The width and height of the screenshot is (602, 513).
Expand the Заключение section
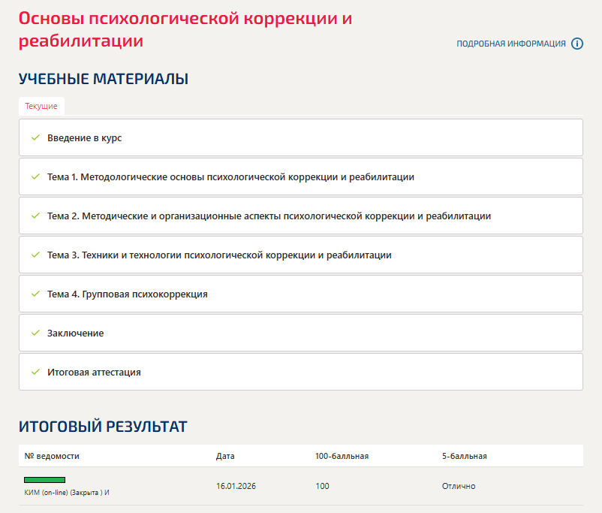tap(301, 333)
